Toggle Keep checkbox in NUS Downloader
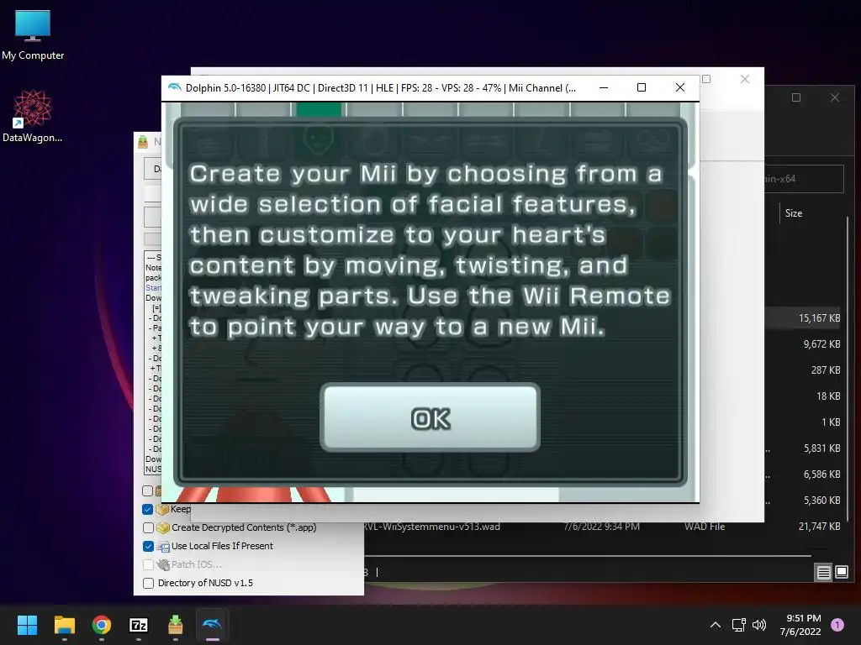This screenshot has height=645, width=861. point(148,509)
